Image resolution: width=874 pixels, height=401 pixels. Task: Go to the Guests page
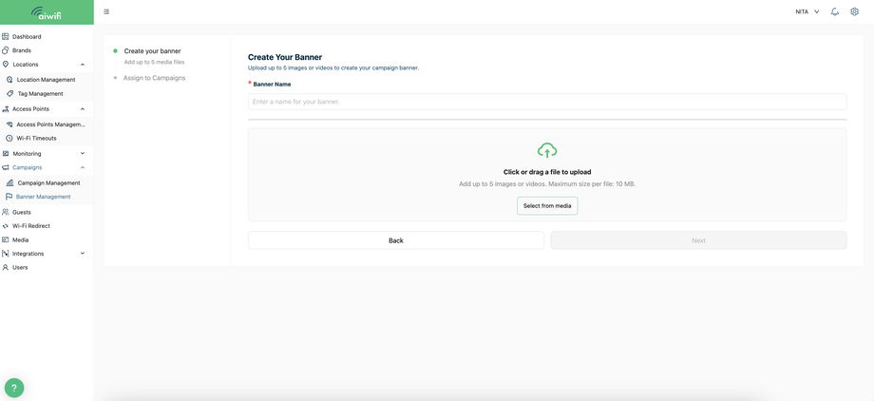pos(21,212)
